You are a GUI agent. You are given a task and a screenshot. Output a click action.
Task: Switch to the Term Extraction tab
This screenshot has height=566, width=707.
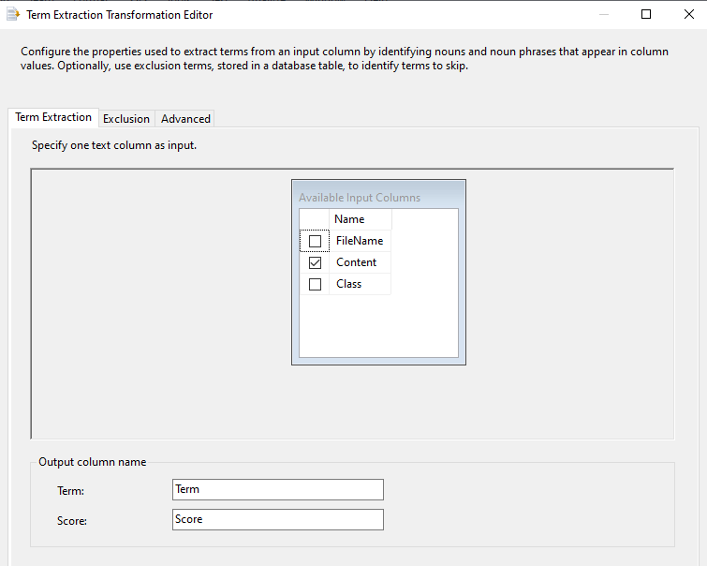click(53, 117)
